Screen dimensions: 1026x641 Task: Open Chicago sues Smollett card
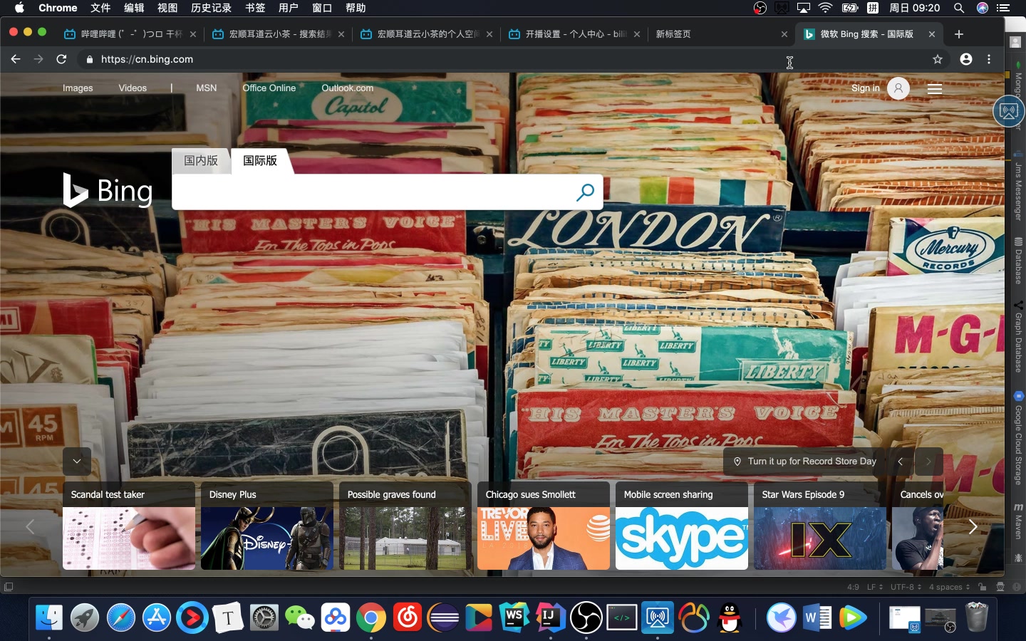544,526
